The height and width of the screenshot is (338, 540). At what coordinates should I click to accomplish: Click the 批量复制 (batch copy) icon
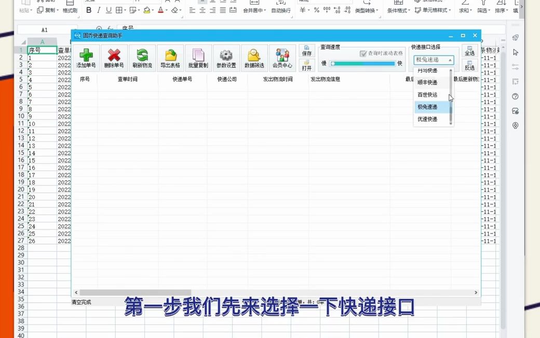198,56
